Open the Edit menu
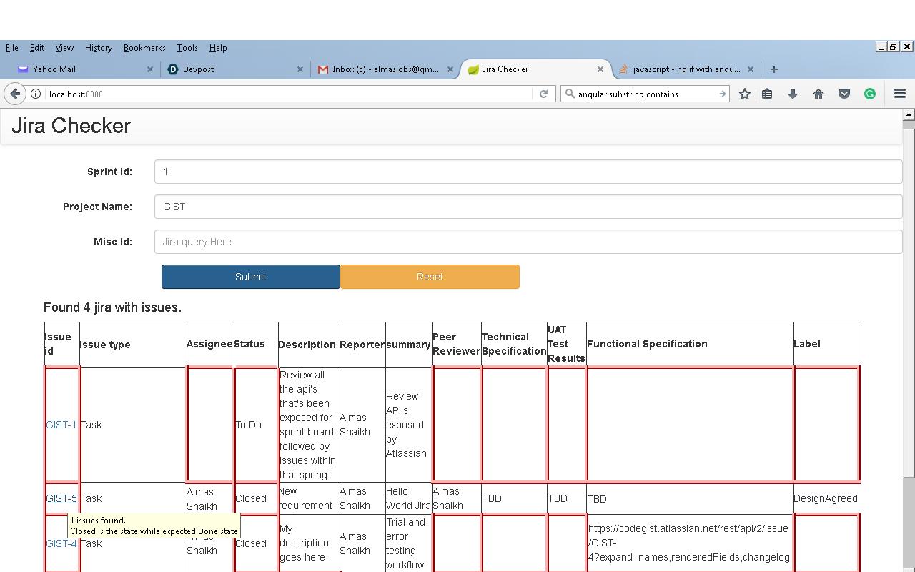Screen dimensions: 915x572 pos(37,48)
